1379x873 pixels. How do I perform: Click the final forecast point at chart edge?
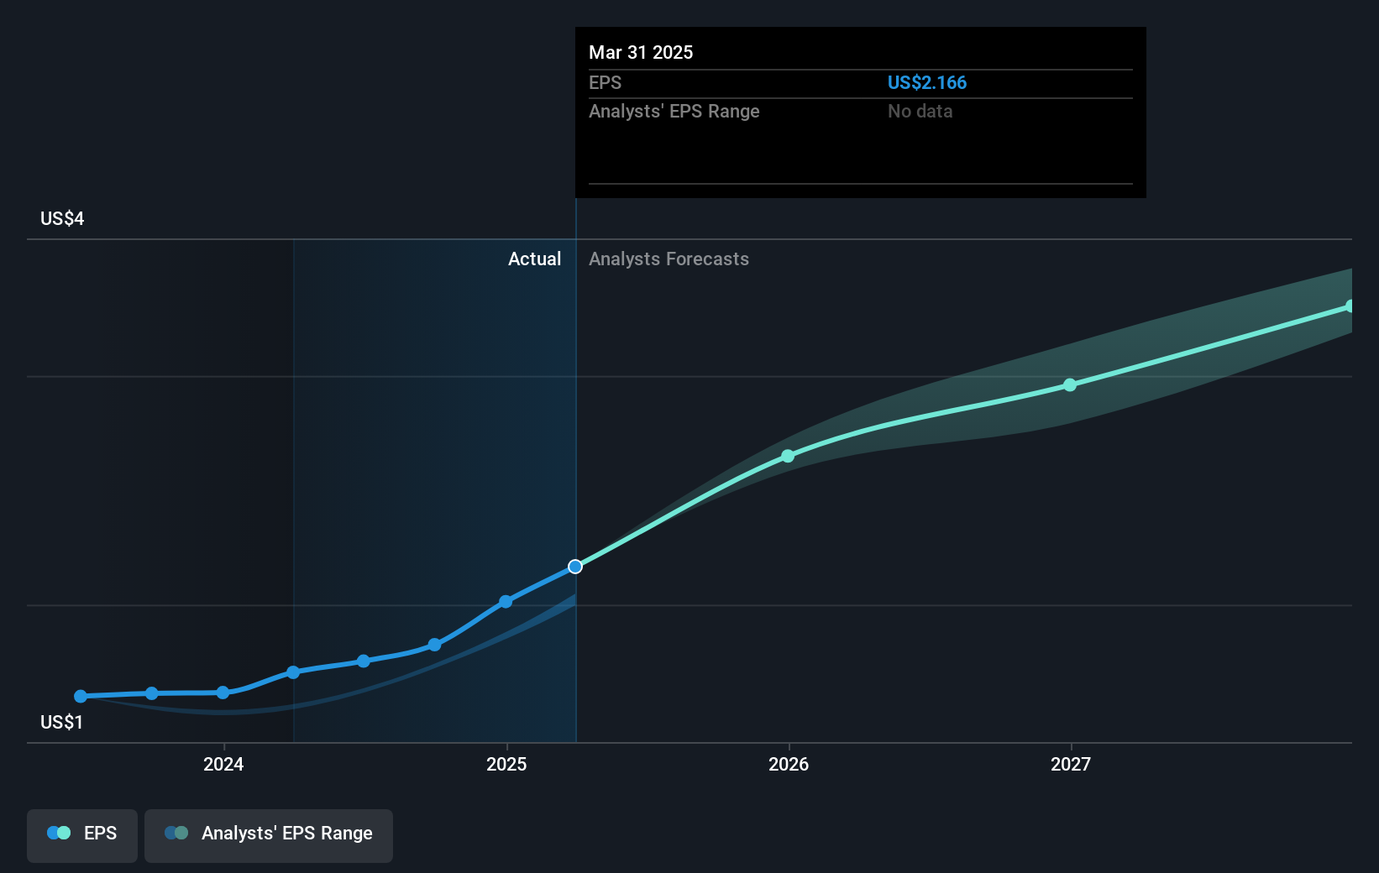tap(1350, 305)
